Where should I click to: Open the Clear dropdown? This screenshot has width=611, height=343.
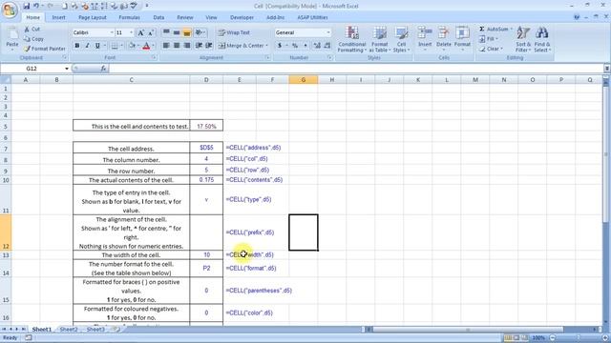coord(491,49)
